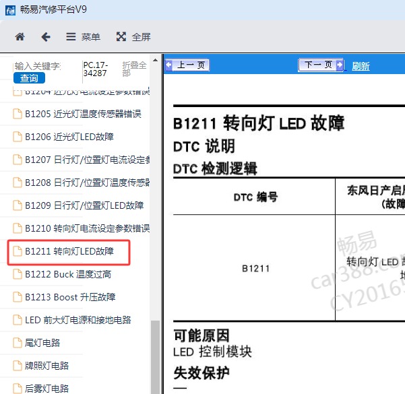Select B1211 转向灯LED故障 item
405x394 pixels.
pyautogui.click(x=69, y=251)
